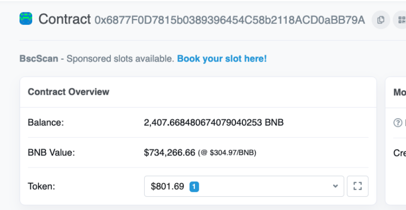
Task: Click the BscScan sponsored label
Action: pos(39,59)
